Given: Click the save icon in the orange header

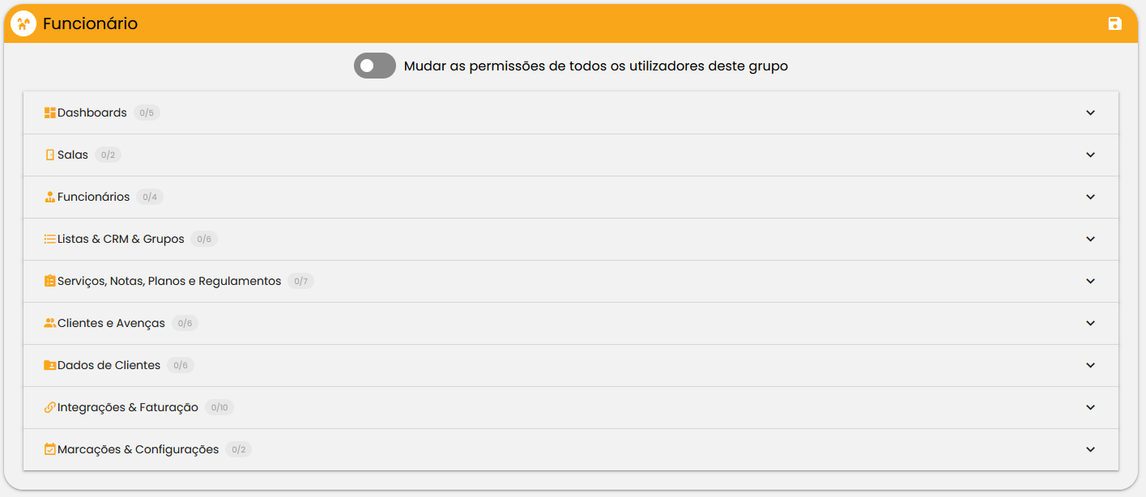Looking at the screenshot, I should (1115, 23).
